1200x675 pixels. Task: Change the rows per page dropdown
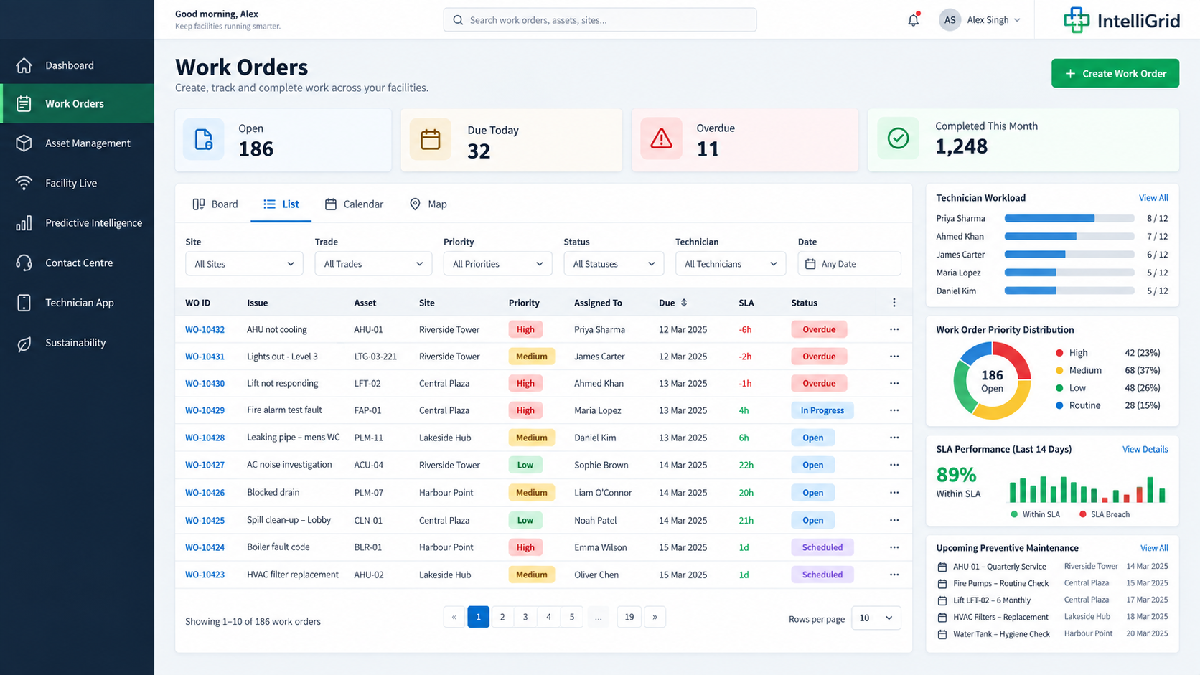[876, 618]
